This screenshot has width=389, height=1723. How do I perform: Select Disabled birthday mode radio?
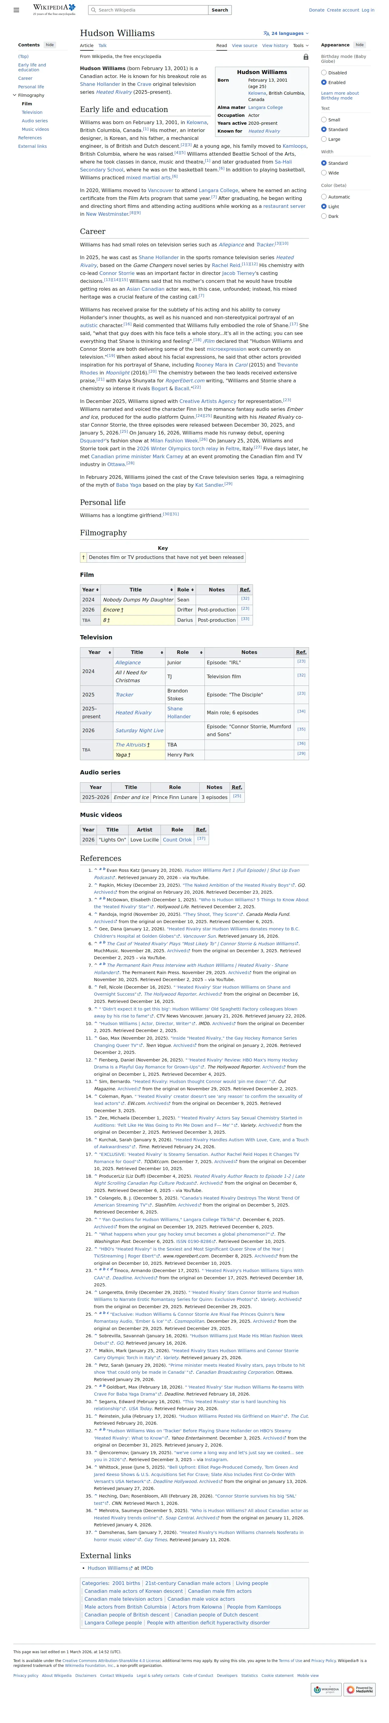pyautogui.click(x=324, y=73)
